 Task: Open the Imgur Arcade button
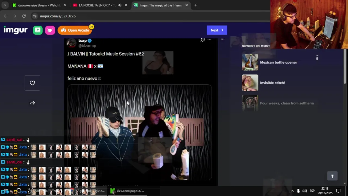(x=75, y=30)
